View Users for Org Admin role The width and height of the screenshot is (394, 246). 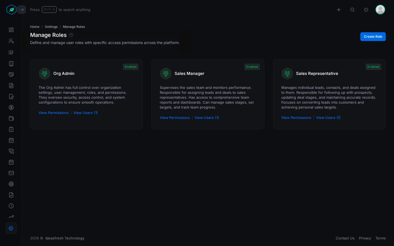tap(86, 113)
